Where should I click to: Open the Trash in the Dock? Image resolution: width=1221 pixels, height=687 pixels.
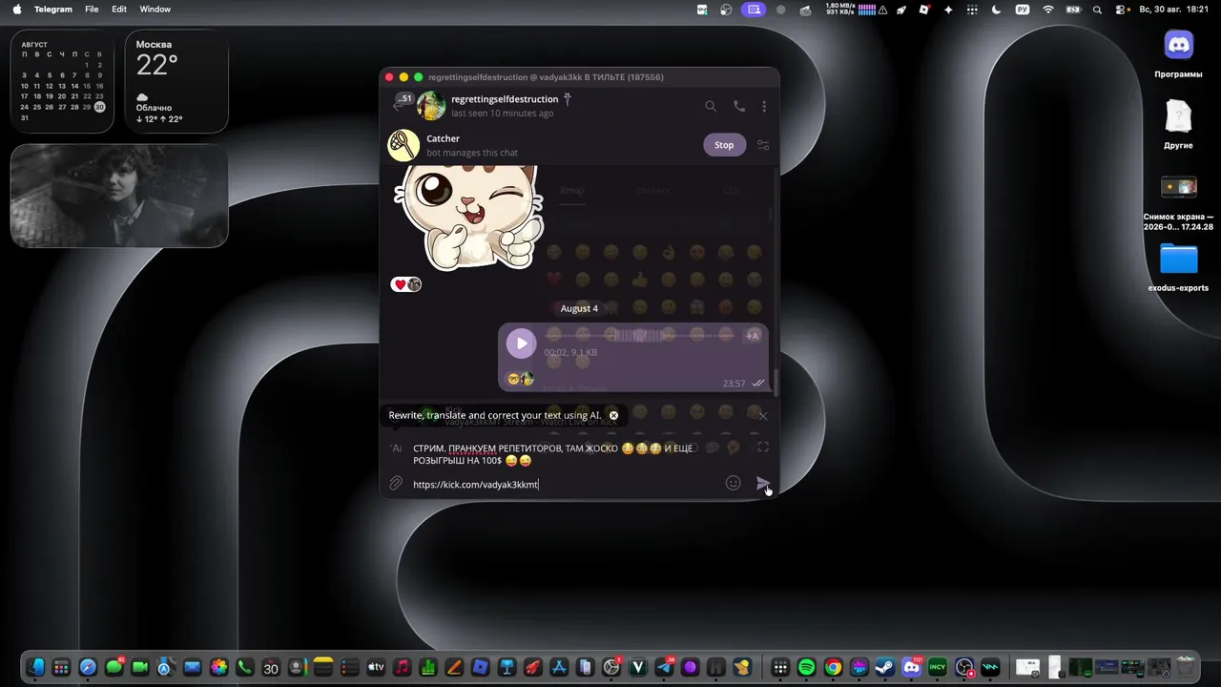1186,668
